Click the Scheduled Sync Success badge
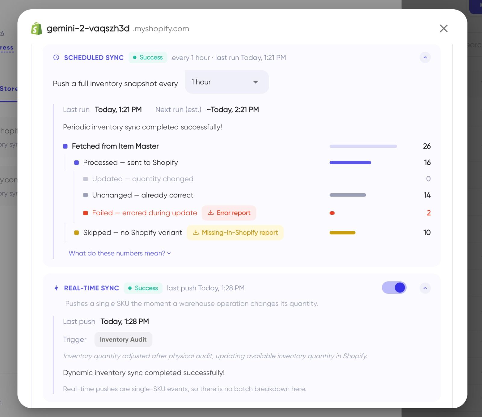The height and width of the screenshot is (417, 482). pyautogui.click(x=148, y=57)
